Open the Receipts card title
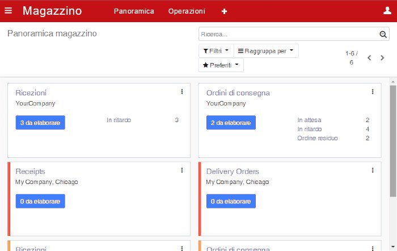This screenshot has width=397, height=251. 30,171
